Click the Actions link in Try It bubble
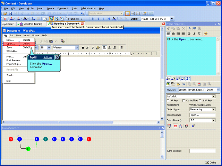The width and height of the screenshot is (222, 166). tap(48, 57)
